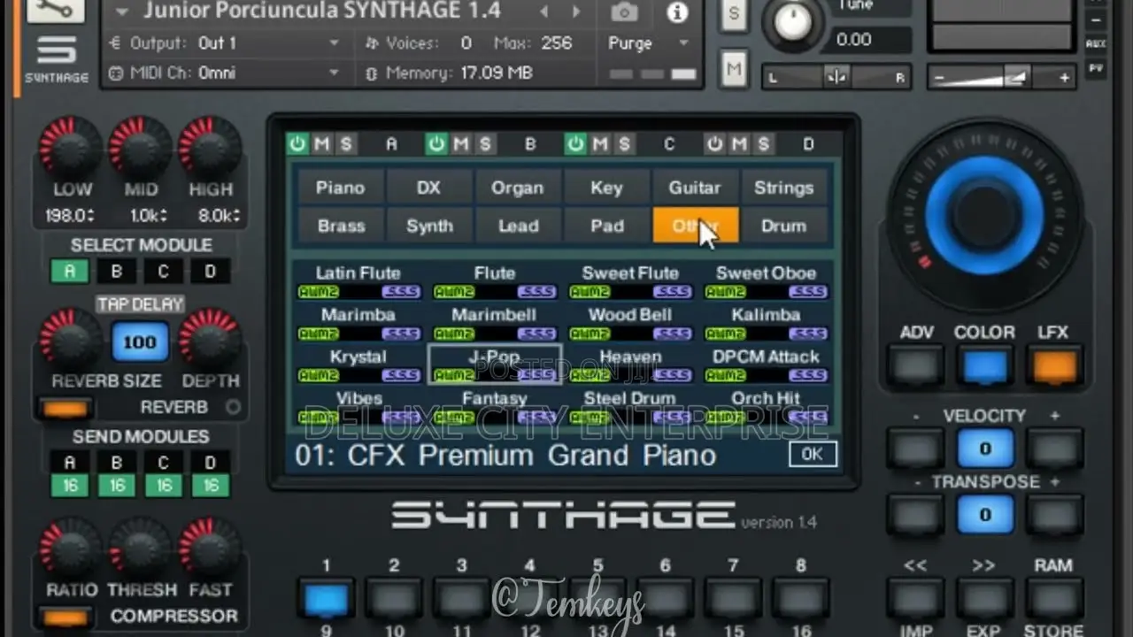Image resolution: width=1133 pixels, height=637 pixels.
Task: Choose the Krystal preset
Action: (358, 365)
